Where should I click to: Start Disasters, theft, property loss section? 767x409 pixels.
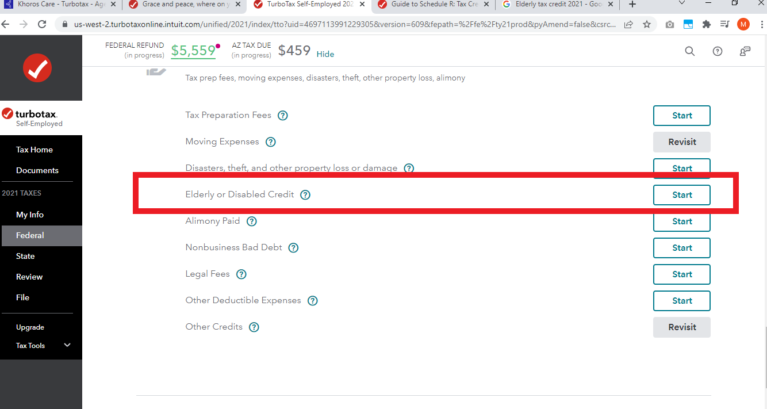pos(682,168)
